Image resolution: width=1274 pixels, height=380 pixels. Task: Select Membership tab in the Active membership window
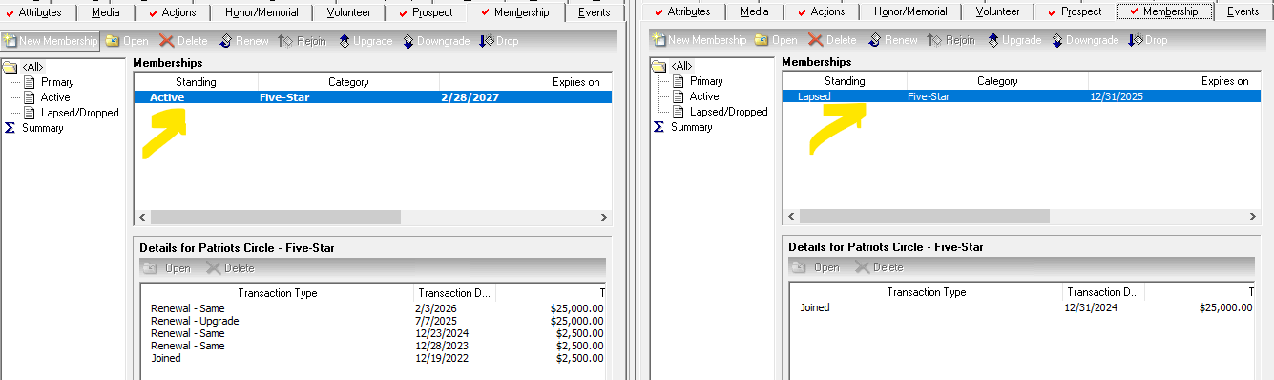point(515,12)
